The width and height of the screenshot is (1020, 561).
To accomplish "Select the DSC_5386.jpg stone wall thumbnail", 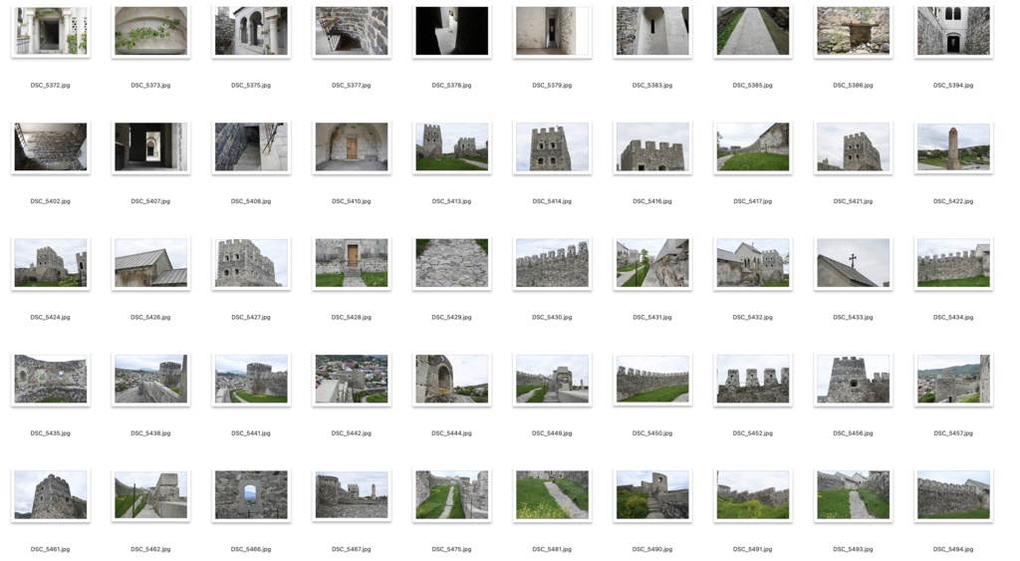I will [x=853, y=31].
